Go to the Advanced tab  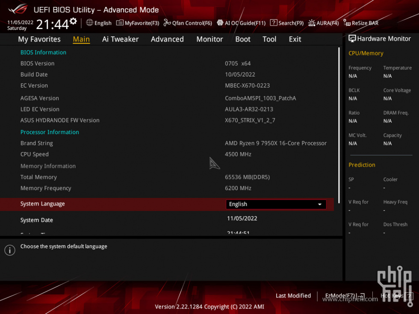167,39
